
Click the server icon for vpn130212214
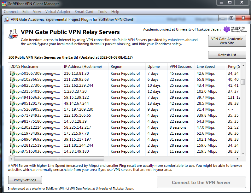pos(12,127)
